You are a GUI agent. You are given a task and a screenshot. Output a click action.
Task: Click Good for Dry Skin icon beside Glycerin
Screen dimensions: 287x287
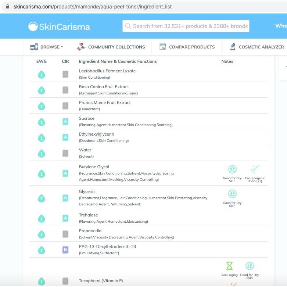click(x=232, y=194)
